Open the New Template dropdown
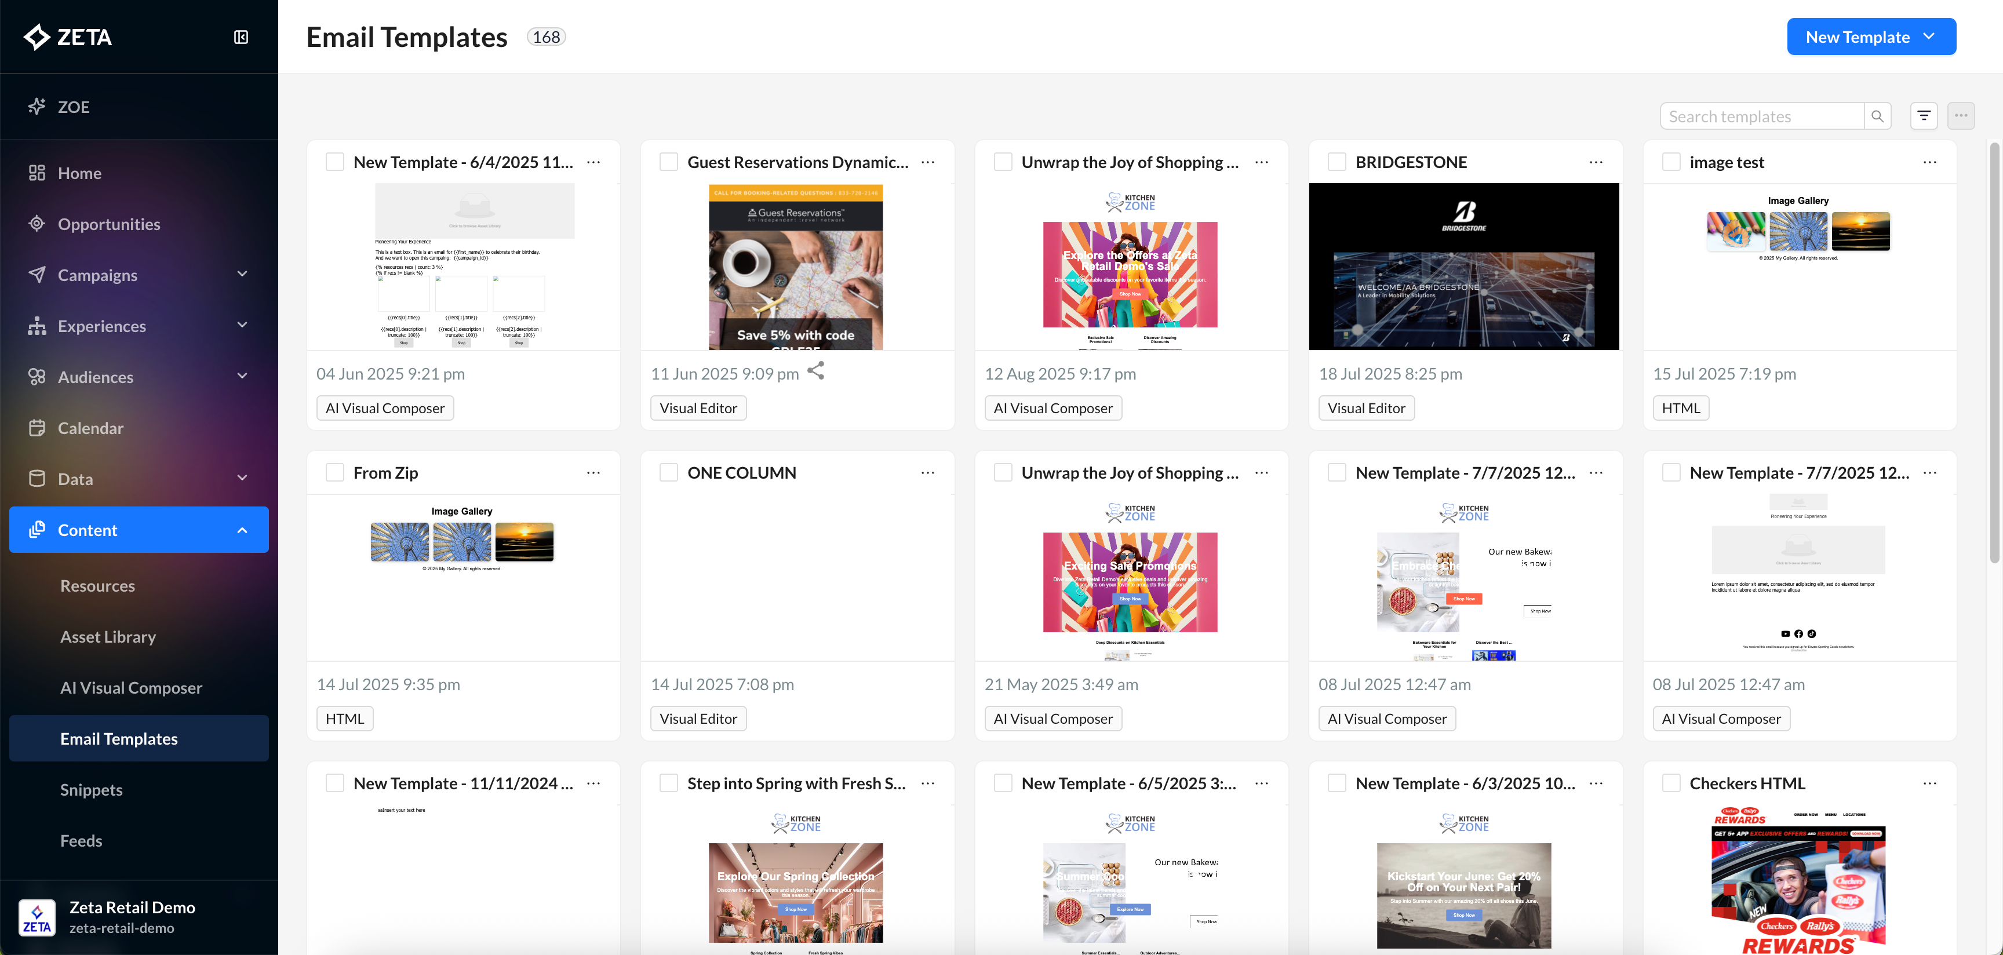Image resolution: width=2003 pixels, height=955 pixels. pyautogui.click(x=1871, y=37)
